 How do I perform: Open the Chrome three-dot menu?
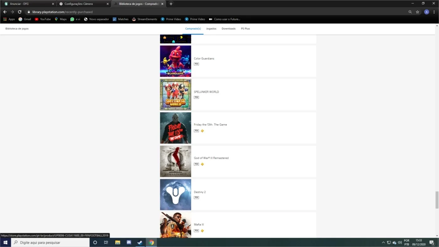coord(434,12)
